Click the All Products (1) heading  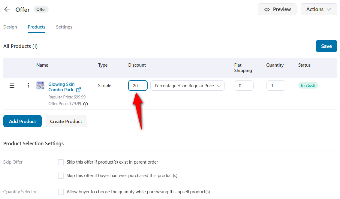pyautogui.click(x=20, y=47)
